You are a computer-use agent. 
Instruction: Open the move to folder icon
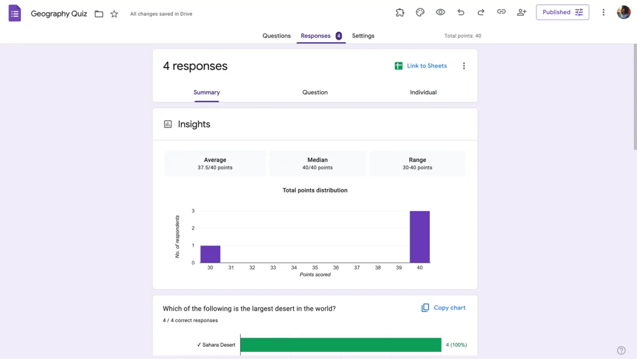[x=99, y=14]
